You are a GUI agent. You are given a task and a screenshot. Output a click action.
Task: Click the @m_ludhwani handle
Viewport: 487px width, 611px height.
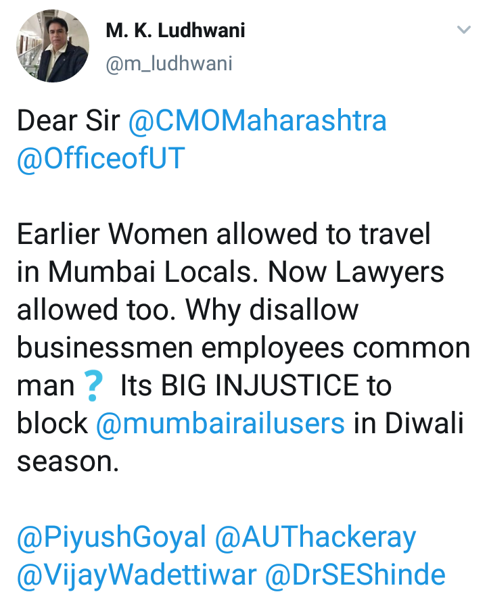coord(169,64)
